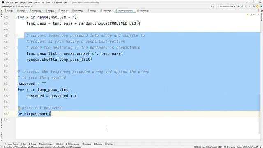Toggle the fold marker on line 49
This screenshot has width=263, height=148.
[16, 60]
